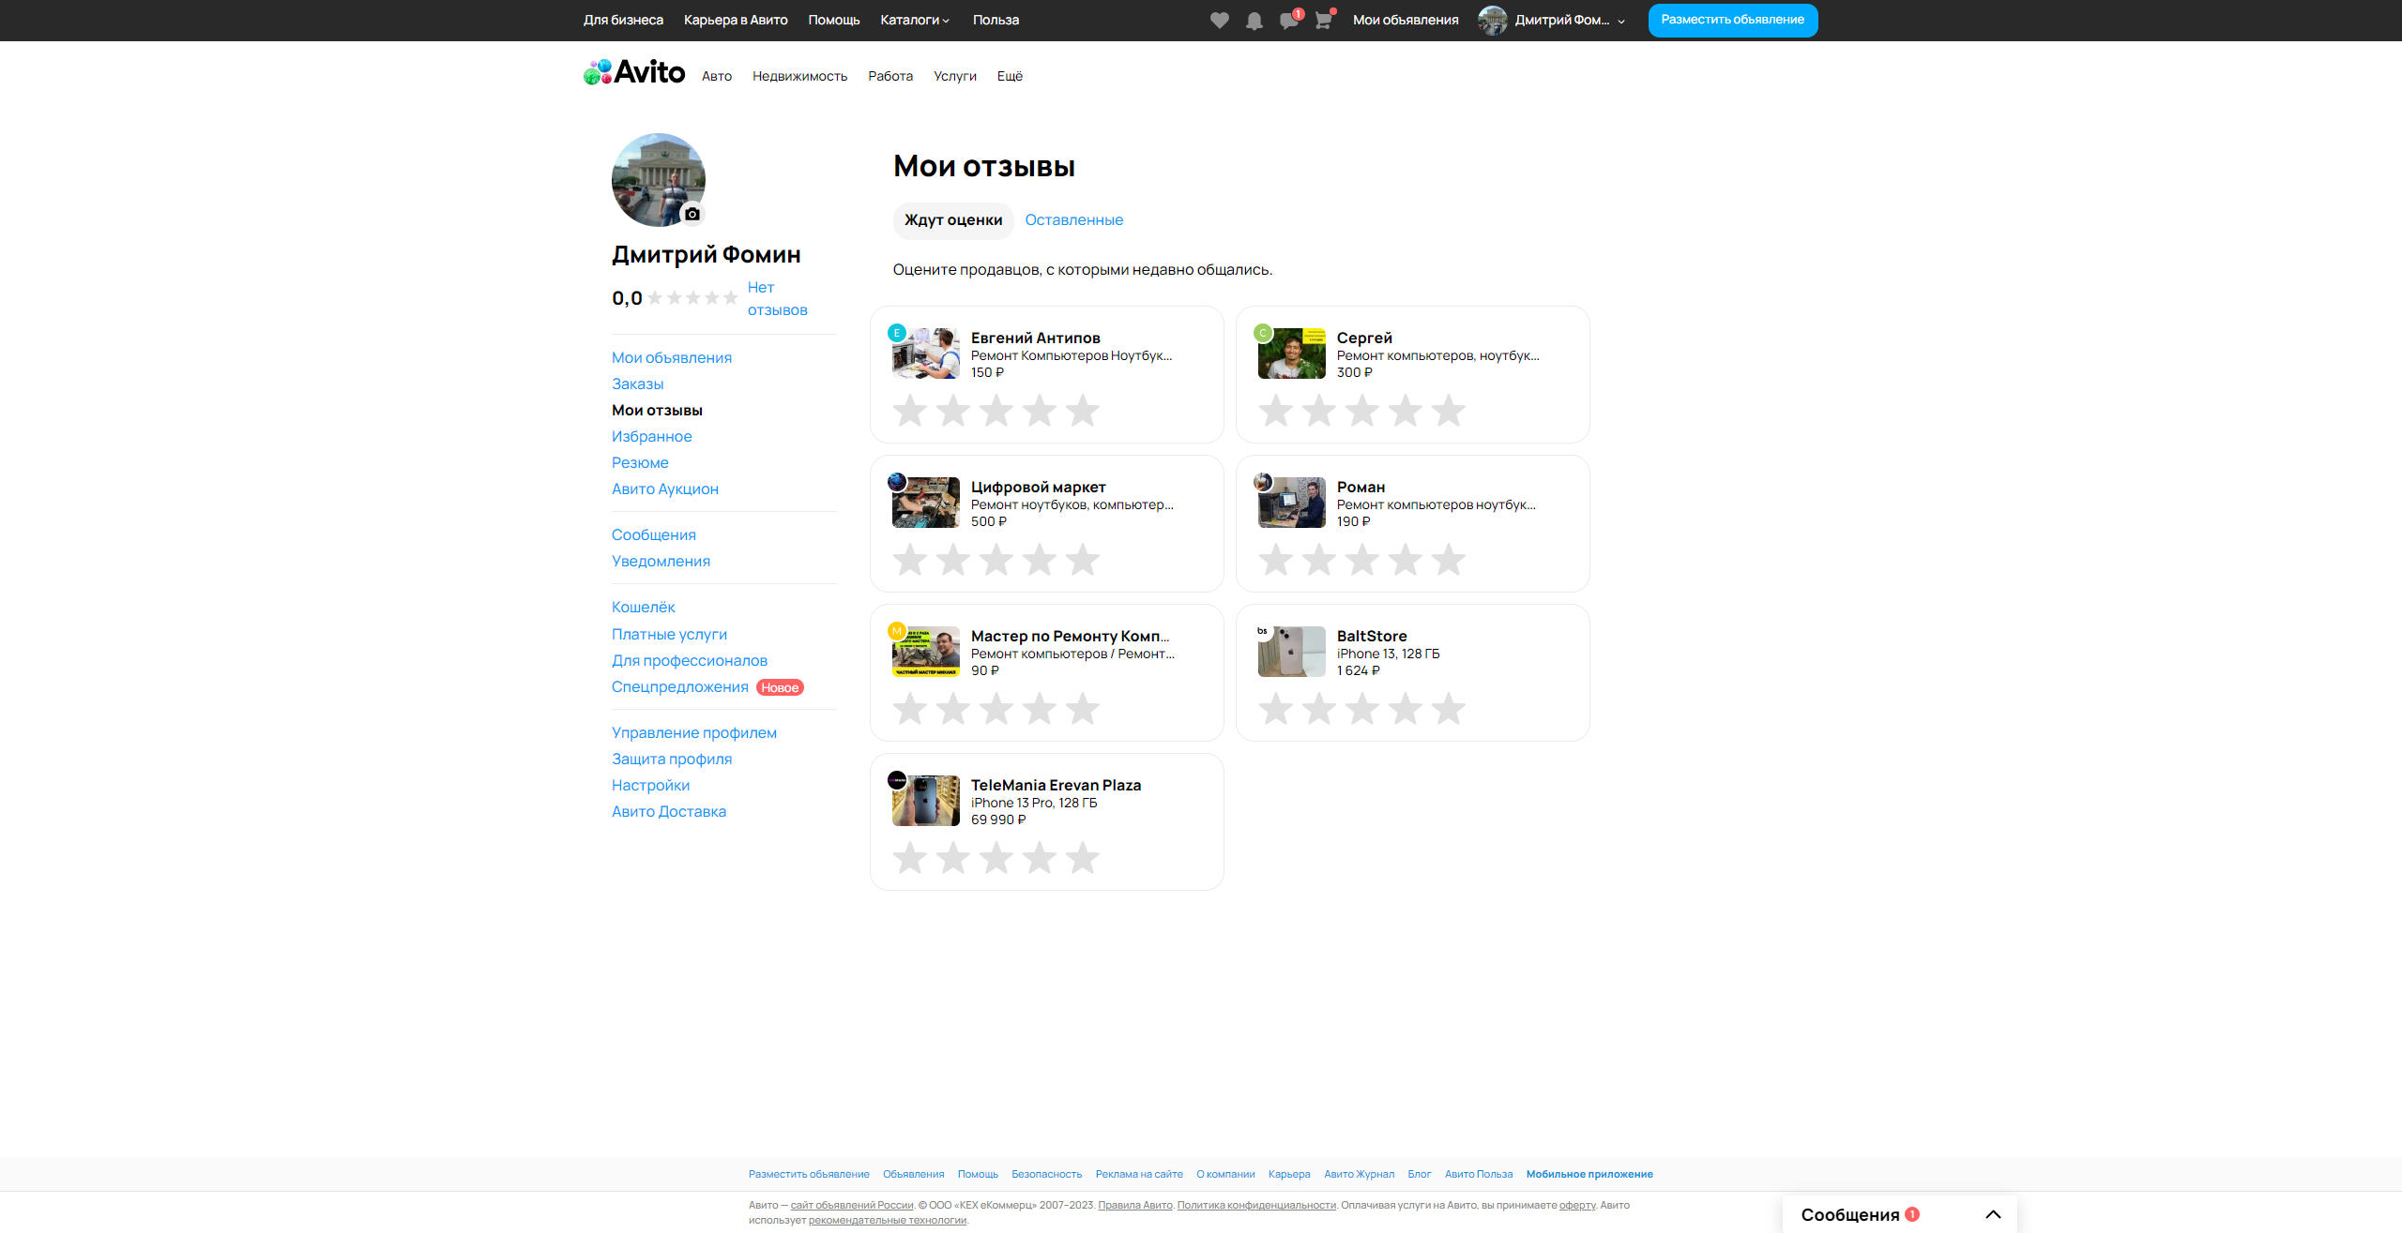The width and height of the screenshot is (2402, 1233).
Task: Give TeleMania Erevan Plaza second star
Action: [953, 858]
